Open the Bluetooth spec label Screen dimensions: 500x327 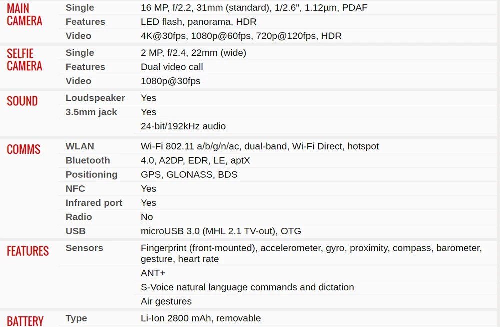point(88,160)
